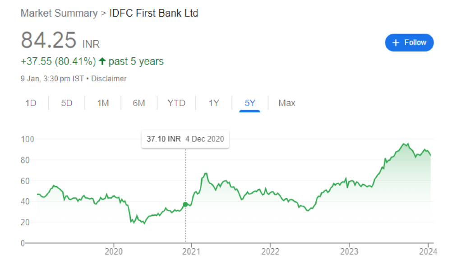Switch to the 1D time range tab
The width and height of the screenshot is (462, 260).
pyautogui.click(x=31, y=103)
